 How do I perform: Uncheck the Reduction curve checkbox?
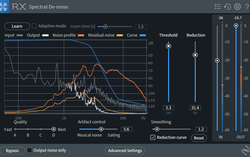153,137
